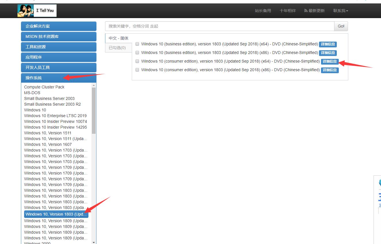Check Windows 10 business edition x64 checkbox

point(137,44)
